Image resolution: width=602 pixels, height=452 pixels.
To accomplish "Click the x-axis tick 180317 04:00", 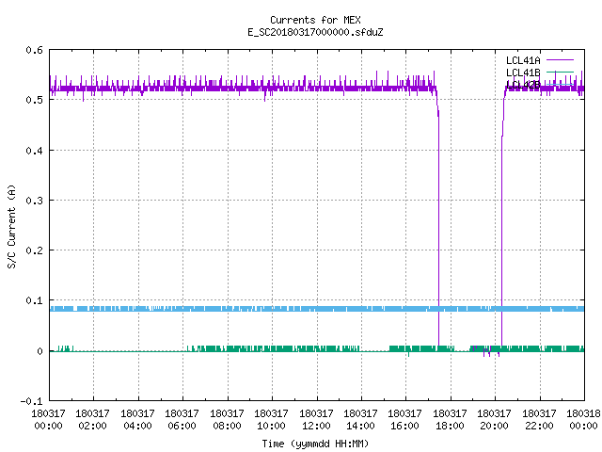I will pyautogui.click(x=137, y=419).
